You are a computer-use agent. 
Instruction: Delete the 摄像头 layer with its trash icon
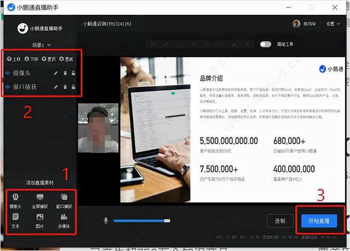coord(65,73)
